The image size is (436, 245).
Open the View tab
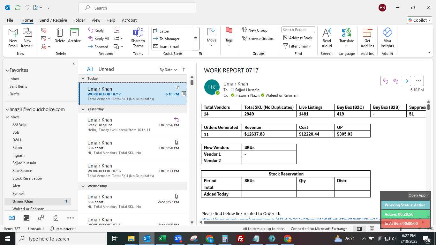[x=96, y=20]
